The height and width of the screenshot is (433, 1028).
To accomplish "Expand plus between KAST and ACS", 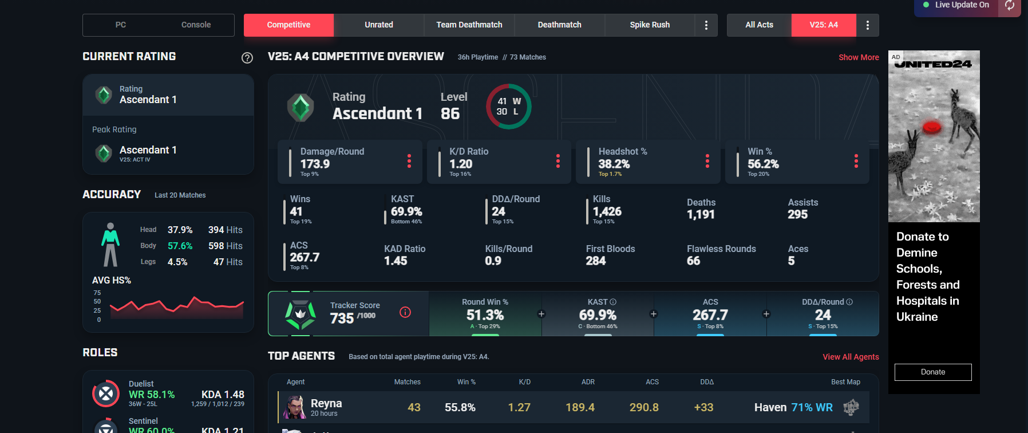I will [654, 314].
